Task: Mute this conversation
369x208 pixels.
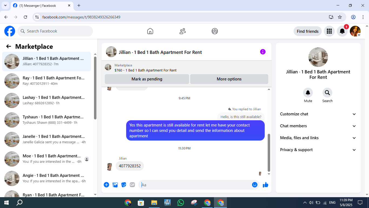Action: (308, 93)
